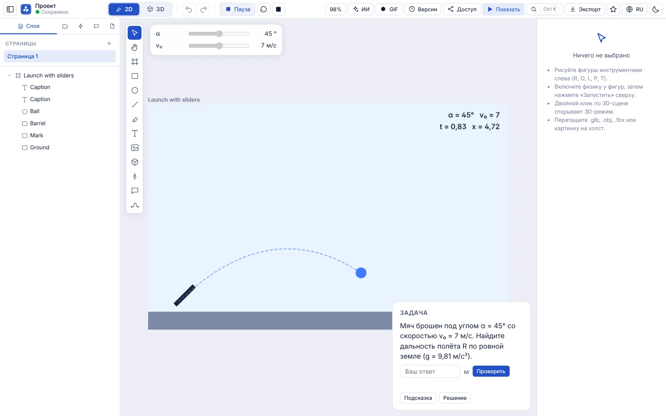Open the lightning actions tab
This screenshot has width=666, height=416.
click(81, 26)
